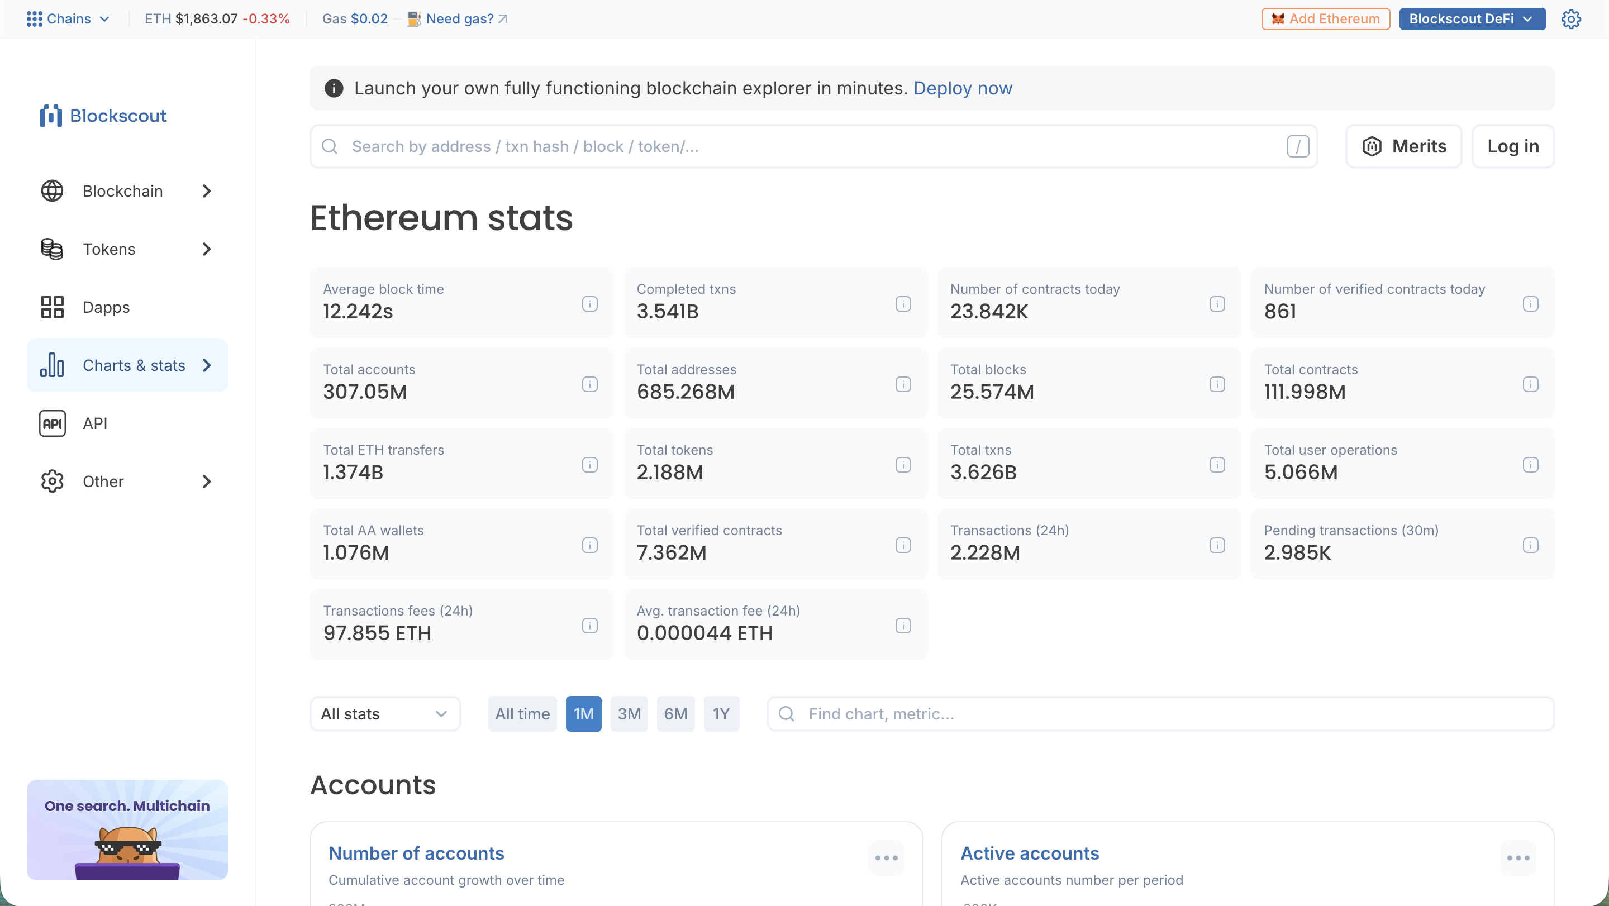Select the All time range
Image resolution: width=1609 pixels, height=906 pixels.
(522, 714)
